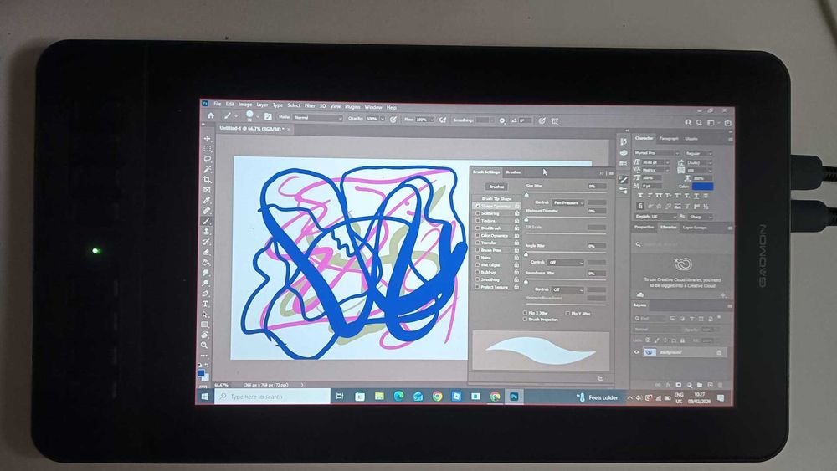Switch to the Brushes tab
Screen dimensions: 837x471
point(513,172)
